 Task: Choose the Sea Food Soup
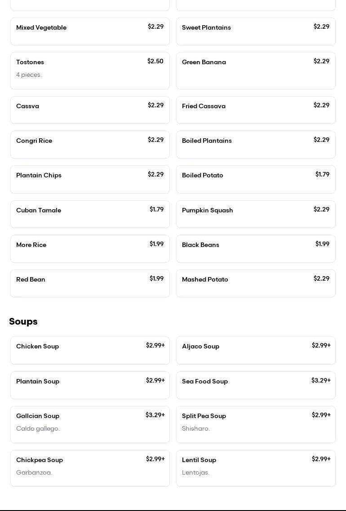point(256,385)
